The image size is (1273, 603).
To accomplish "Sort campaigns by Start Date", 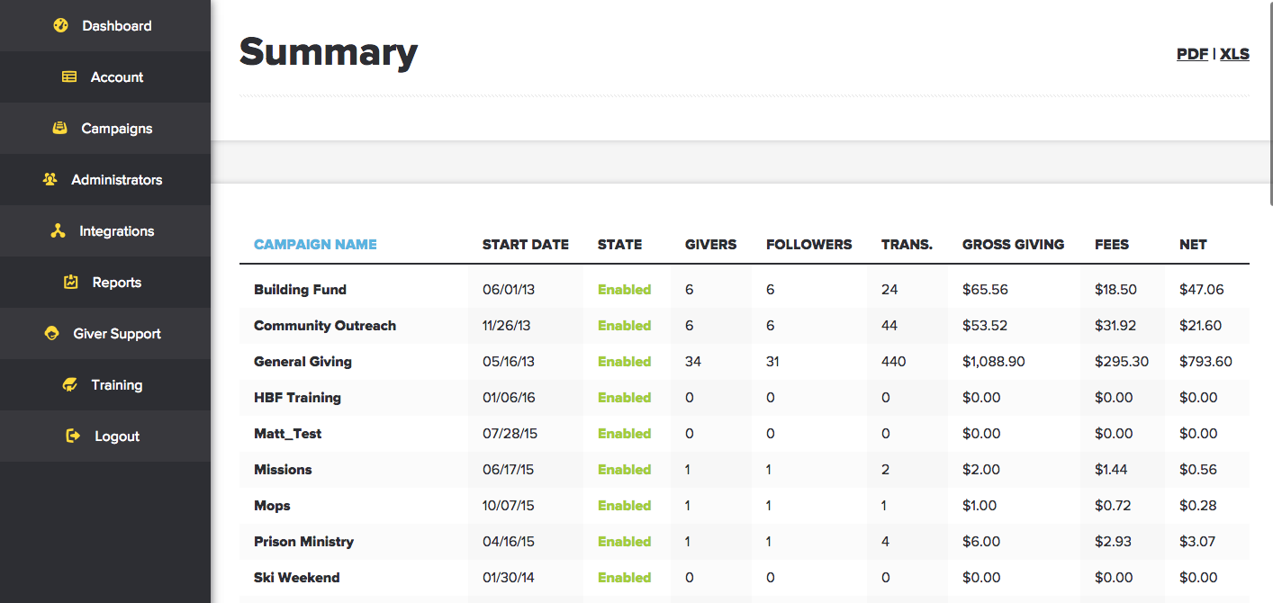I will coord(526,244).
